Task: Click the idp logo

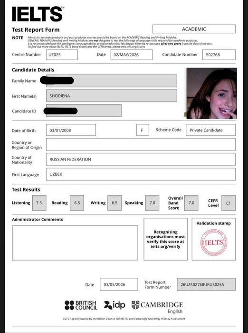Action: tap(114, 305)
